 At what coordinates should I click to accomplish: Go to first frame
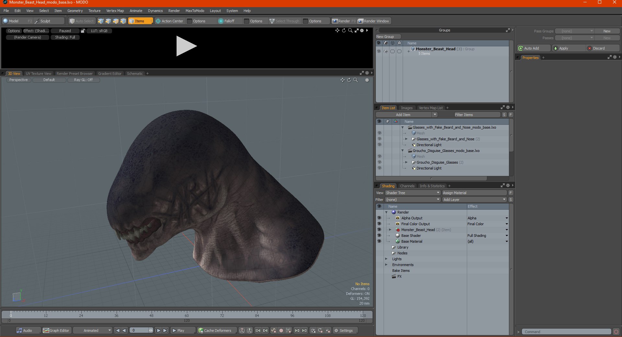117,331
